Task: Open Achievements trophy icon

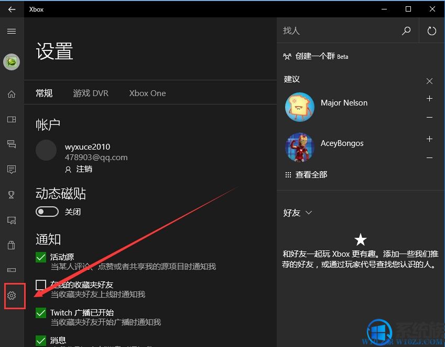Action: (x=12, y=195)
